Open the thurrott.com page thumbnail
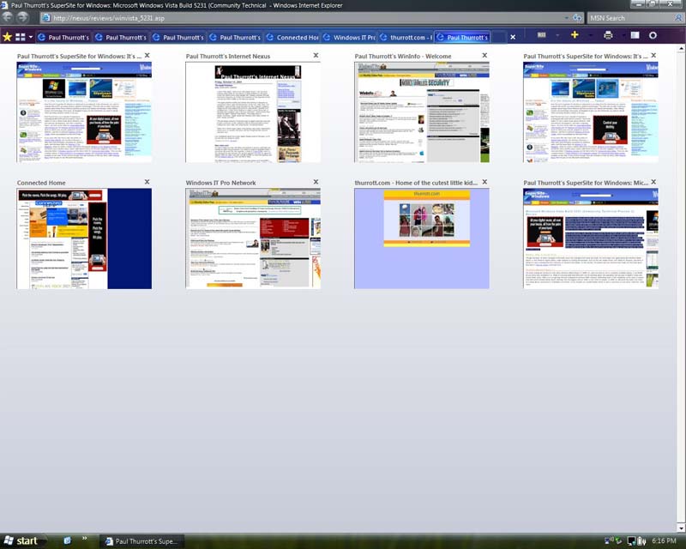This screenshot has width=686, height=549. pyautogui.click(x=421, y=238)
